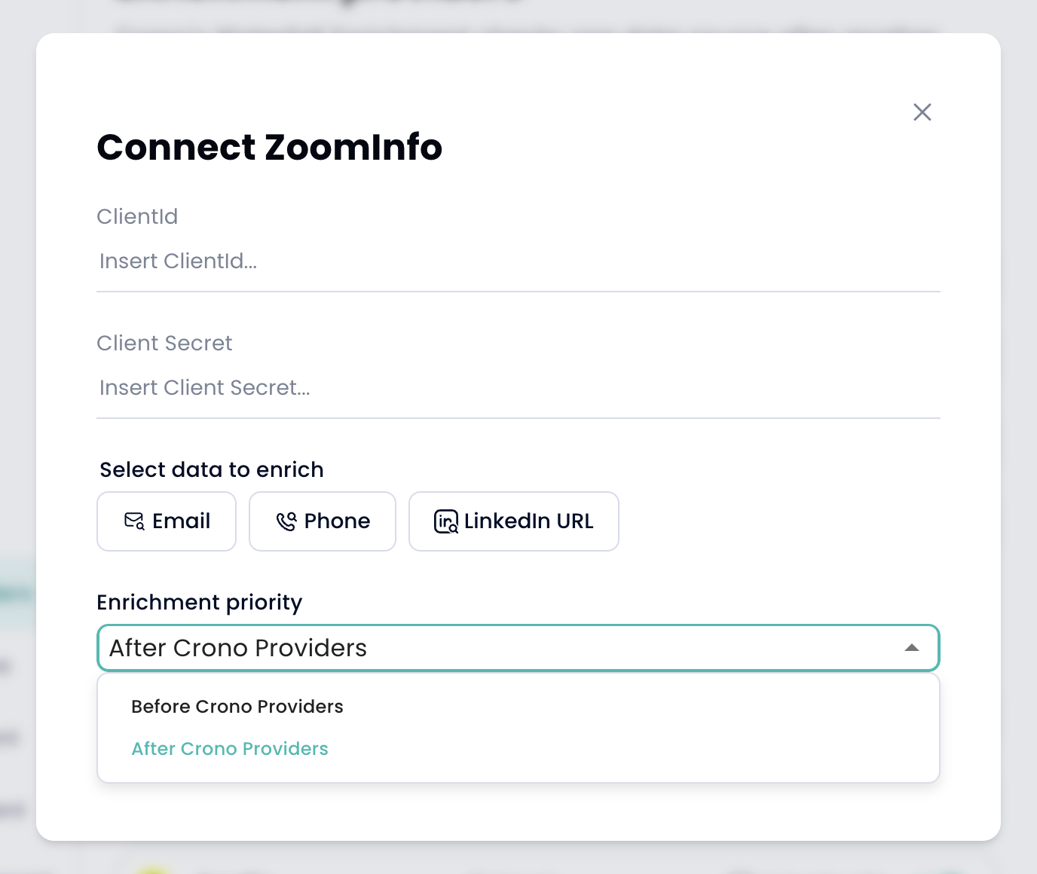Click the Enrichment priority label
Image resolution: width=1037 pixels, height=874 pixels.
tap(199, 603)
